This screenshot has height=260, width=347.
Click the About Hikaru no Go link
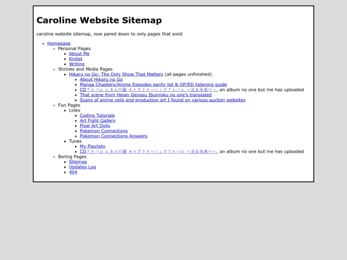(102, 80)
